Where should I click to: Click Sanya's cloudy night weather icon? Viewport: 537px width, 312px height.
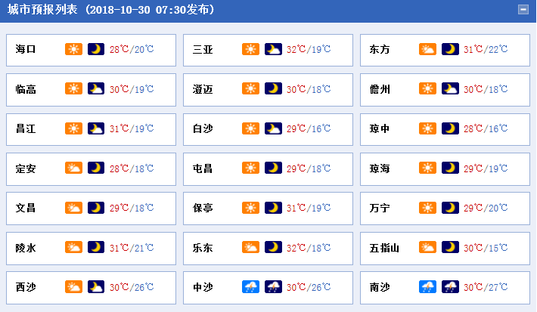click(273, 49)
